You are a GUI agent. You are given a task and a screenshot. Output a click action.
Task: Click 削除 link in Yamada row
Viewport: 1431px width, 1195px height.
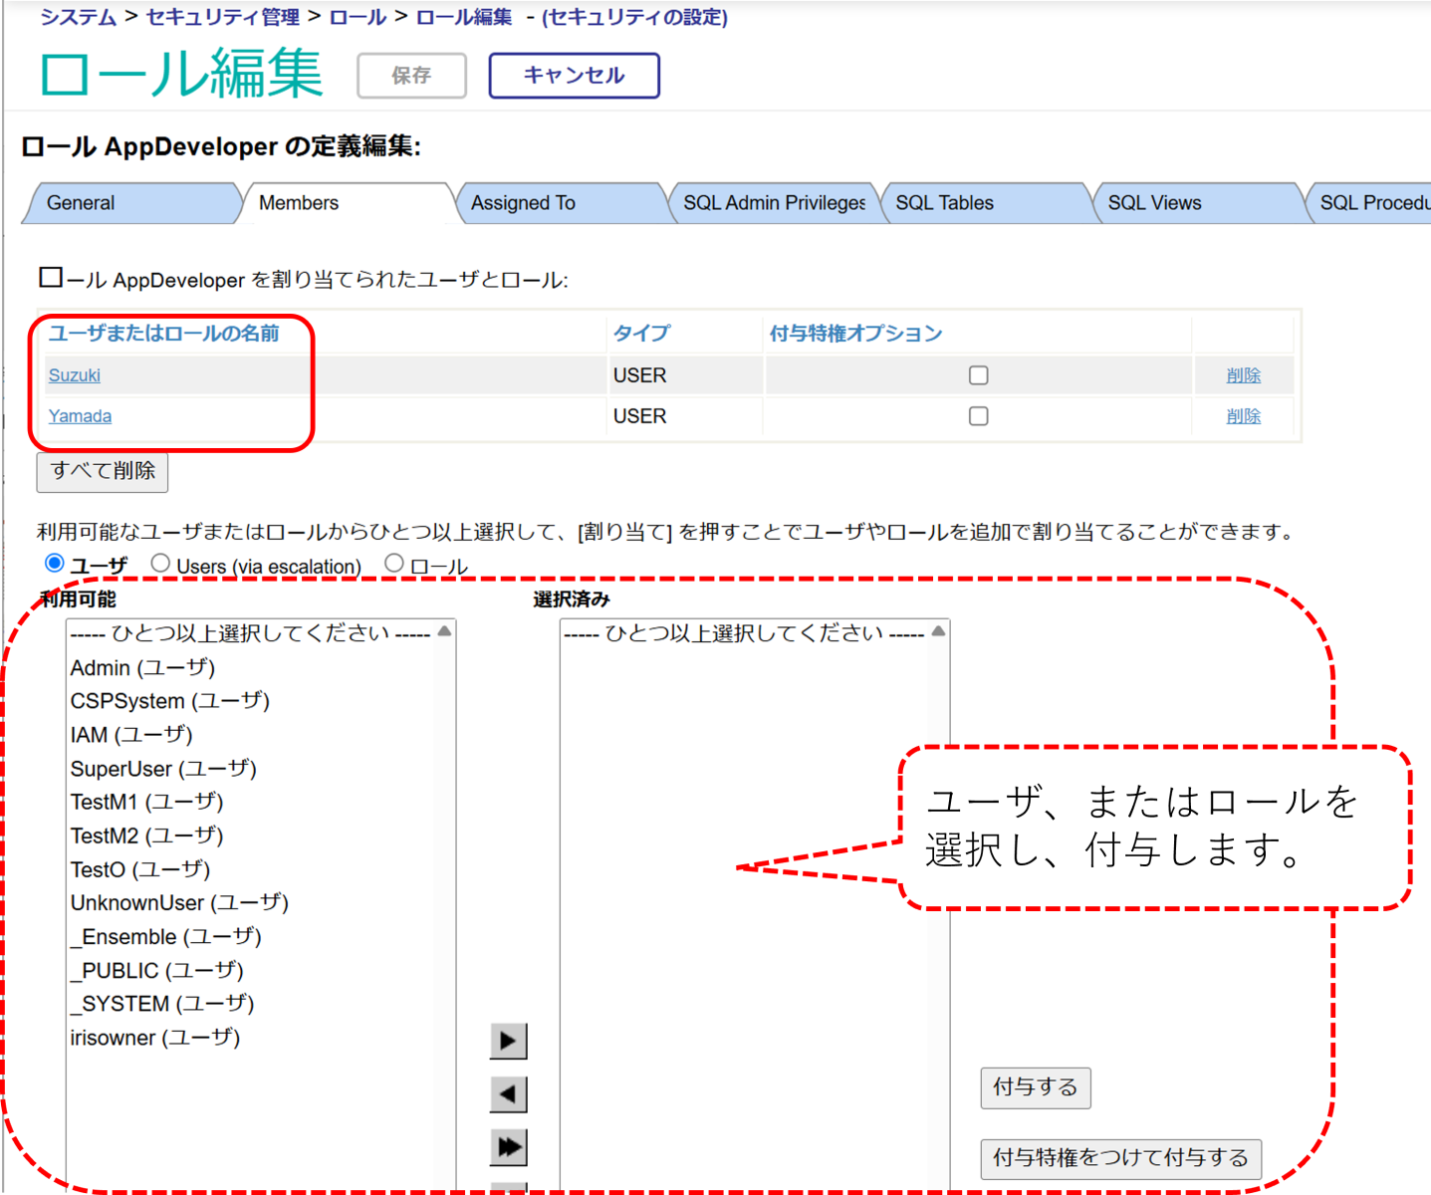click(x=1243, y=416)
